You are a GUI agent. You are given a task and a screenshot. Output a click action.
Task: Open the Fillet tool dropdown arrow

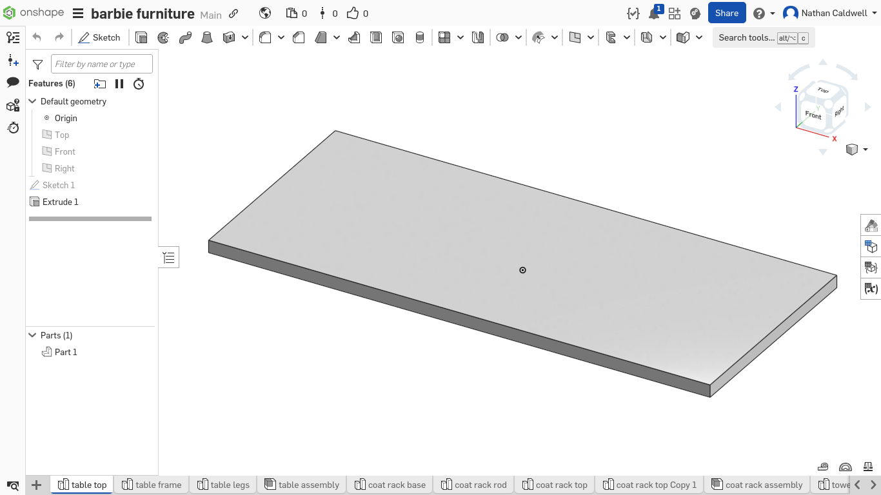coord(281,38)
